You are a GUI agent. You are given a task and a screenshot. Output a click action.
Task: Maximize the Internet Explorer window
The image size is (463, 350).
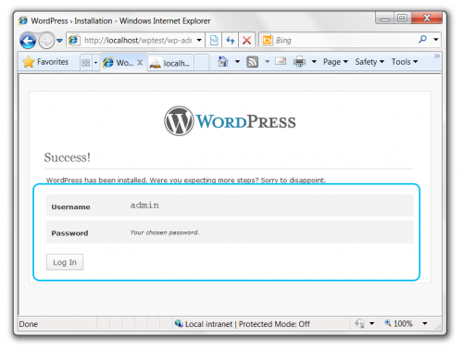402,19
